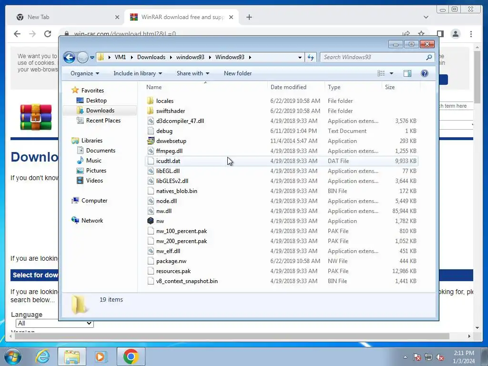The image size is (488, 366).
Task: Click New folder button
Action: click(238, 73)
